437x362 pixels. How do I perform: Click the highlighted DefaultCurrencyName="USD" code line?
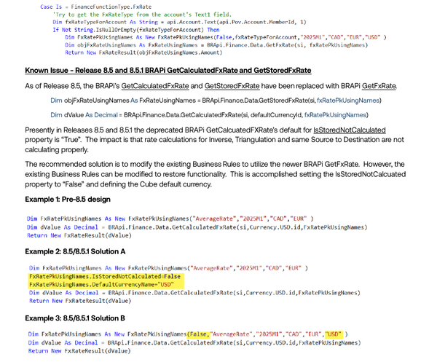pyautogui.click(x=101, y=285)
